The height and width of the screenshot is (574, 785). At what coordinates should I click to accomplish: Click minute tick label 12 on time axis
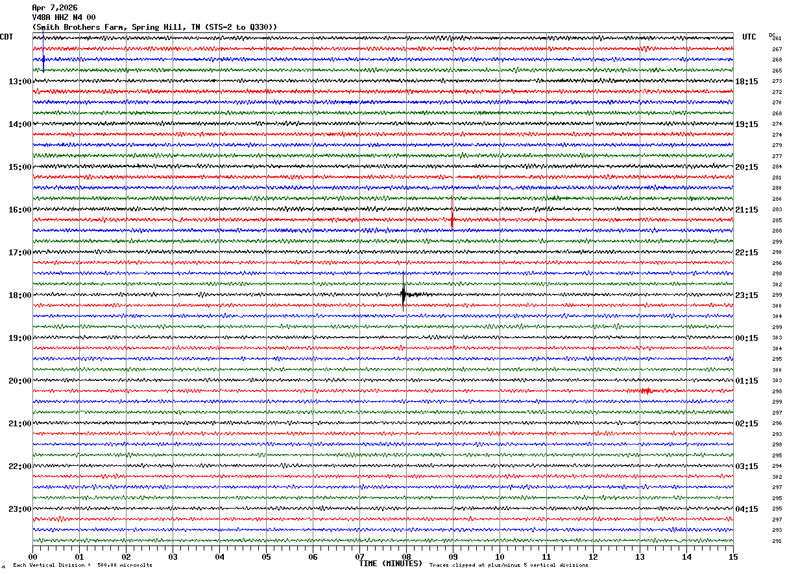pyautogui.click(x=593, y=557)
